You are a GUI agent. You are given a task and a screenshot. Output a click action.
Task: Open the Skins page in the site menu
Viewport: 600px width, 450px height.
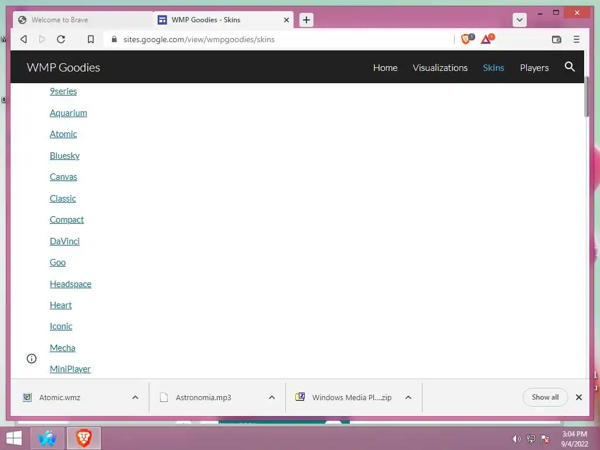click(x=493, y=68)
